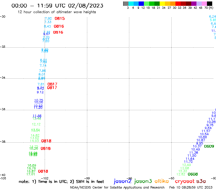Viewport: 216px width, 190px height.
Task: Click the 9.64 wave height value
Action: coord(208,128)
